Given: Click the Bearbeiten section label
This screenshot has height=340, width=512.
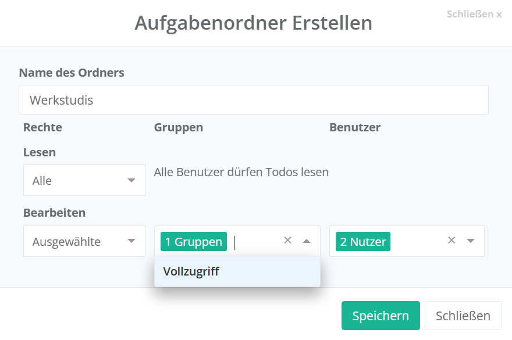Looking at the screenshot, I should (x=55, y=213).
